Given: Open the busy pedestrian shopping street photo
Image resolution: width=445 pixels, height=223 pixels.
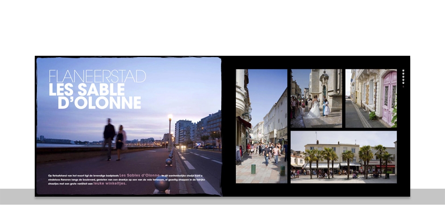Looking at the screenshot, I should [261, 126].
